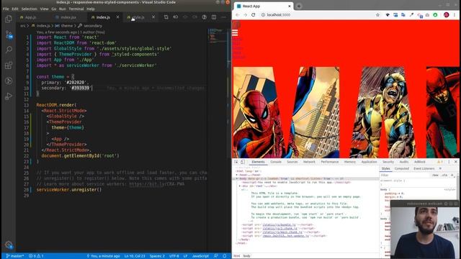
Task: Click the theme breadcrumb in the editor path
Action: pyautogui.click(x=67, y=26)
